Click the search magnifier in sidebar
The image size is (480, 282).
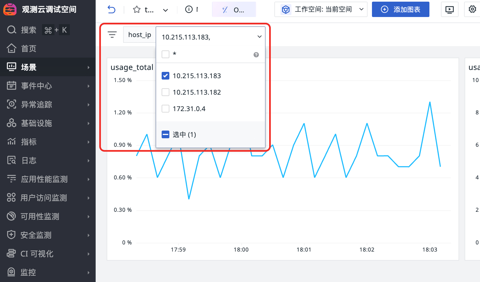click(x=12, y=30)
